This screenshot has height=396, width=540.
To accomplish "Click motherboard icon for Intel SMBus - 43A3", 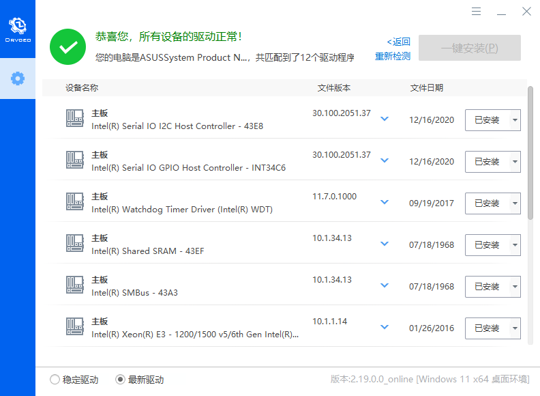I will click(x=74, y=285).
